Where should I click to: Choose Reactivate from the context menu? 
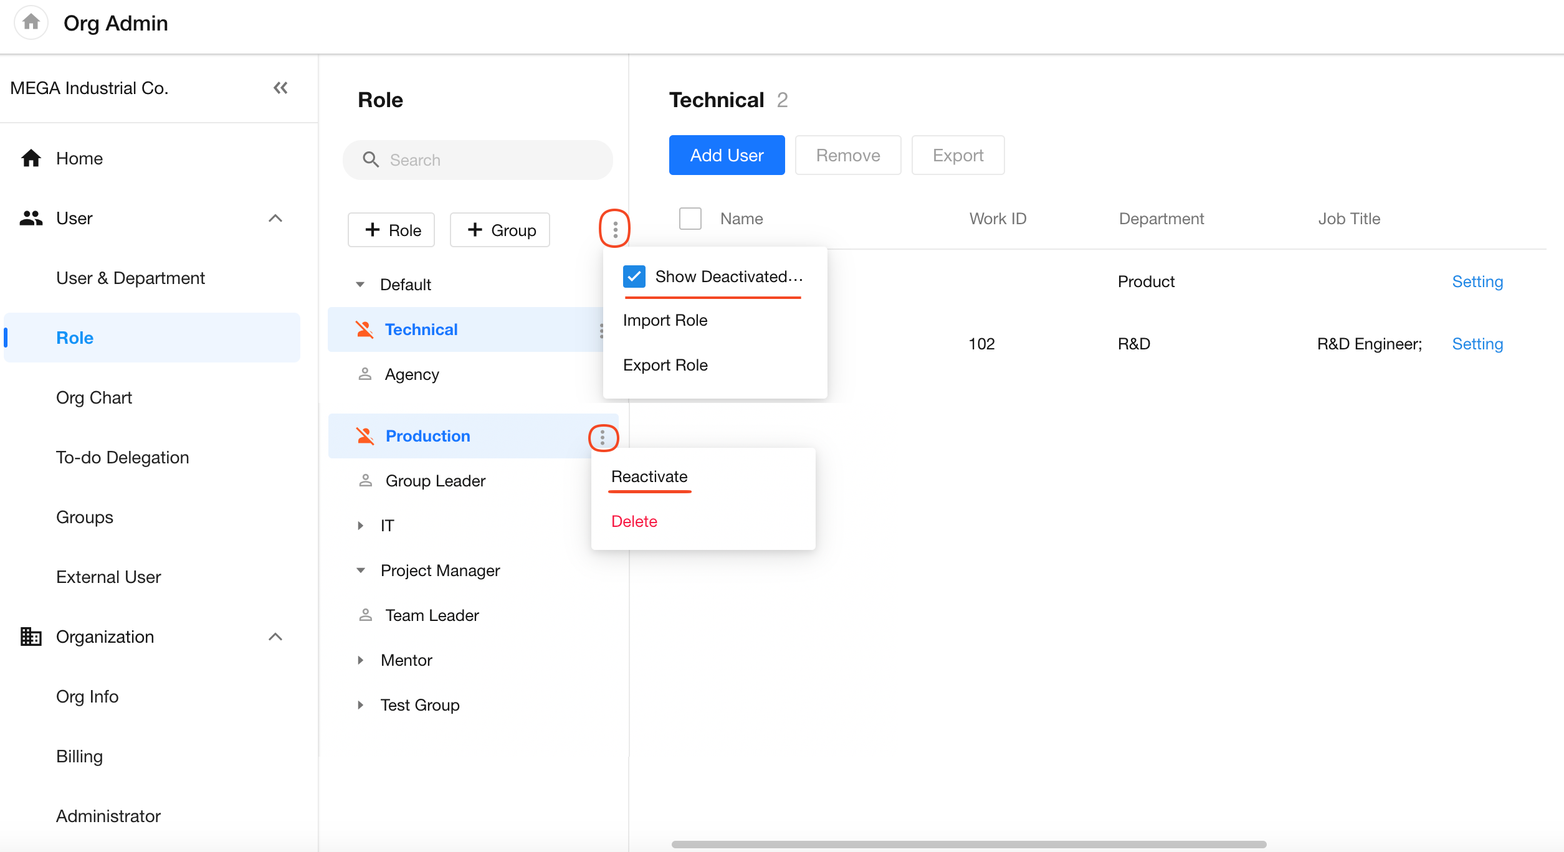(x=649, y=476)
